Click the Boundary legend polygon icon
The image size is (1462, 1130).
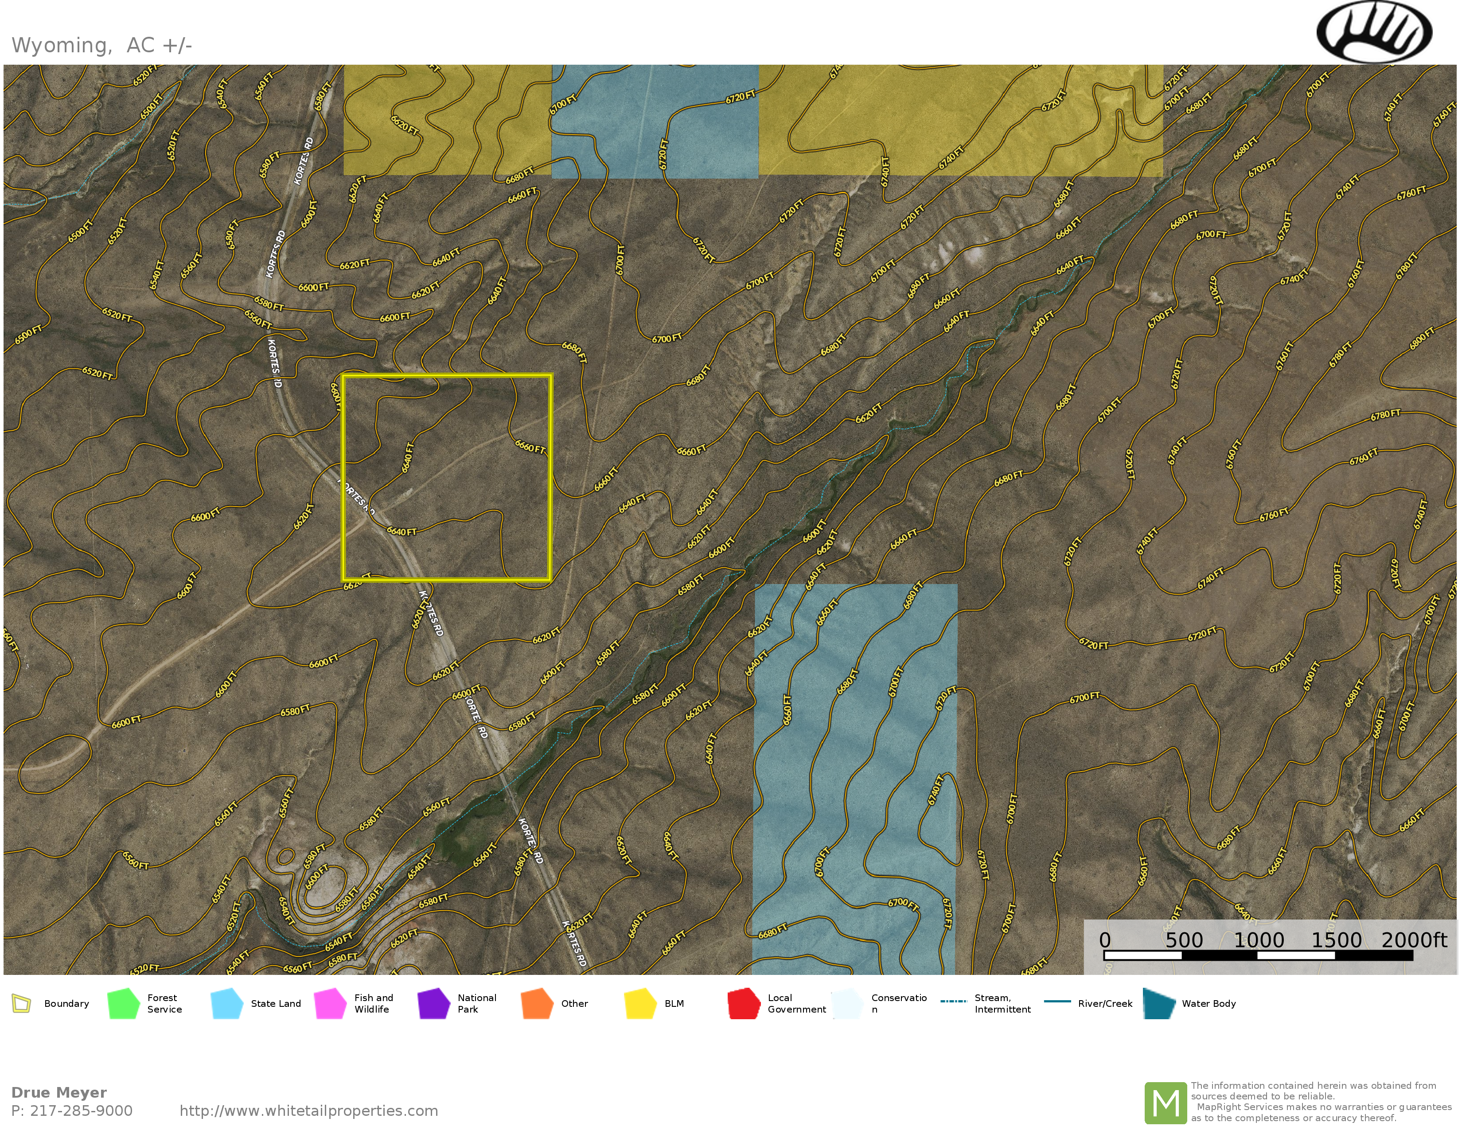21,1003
